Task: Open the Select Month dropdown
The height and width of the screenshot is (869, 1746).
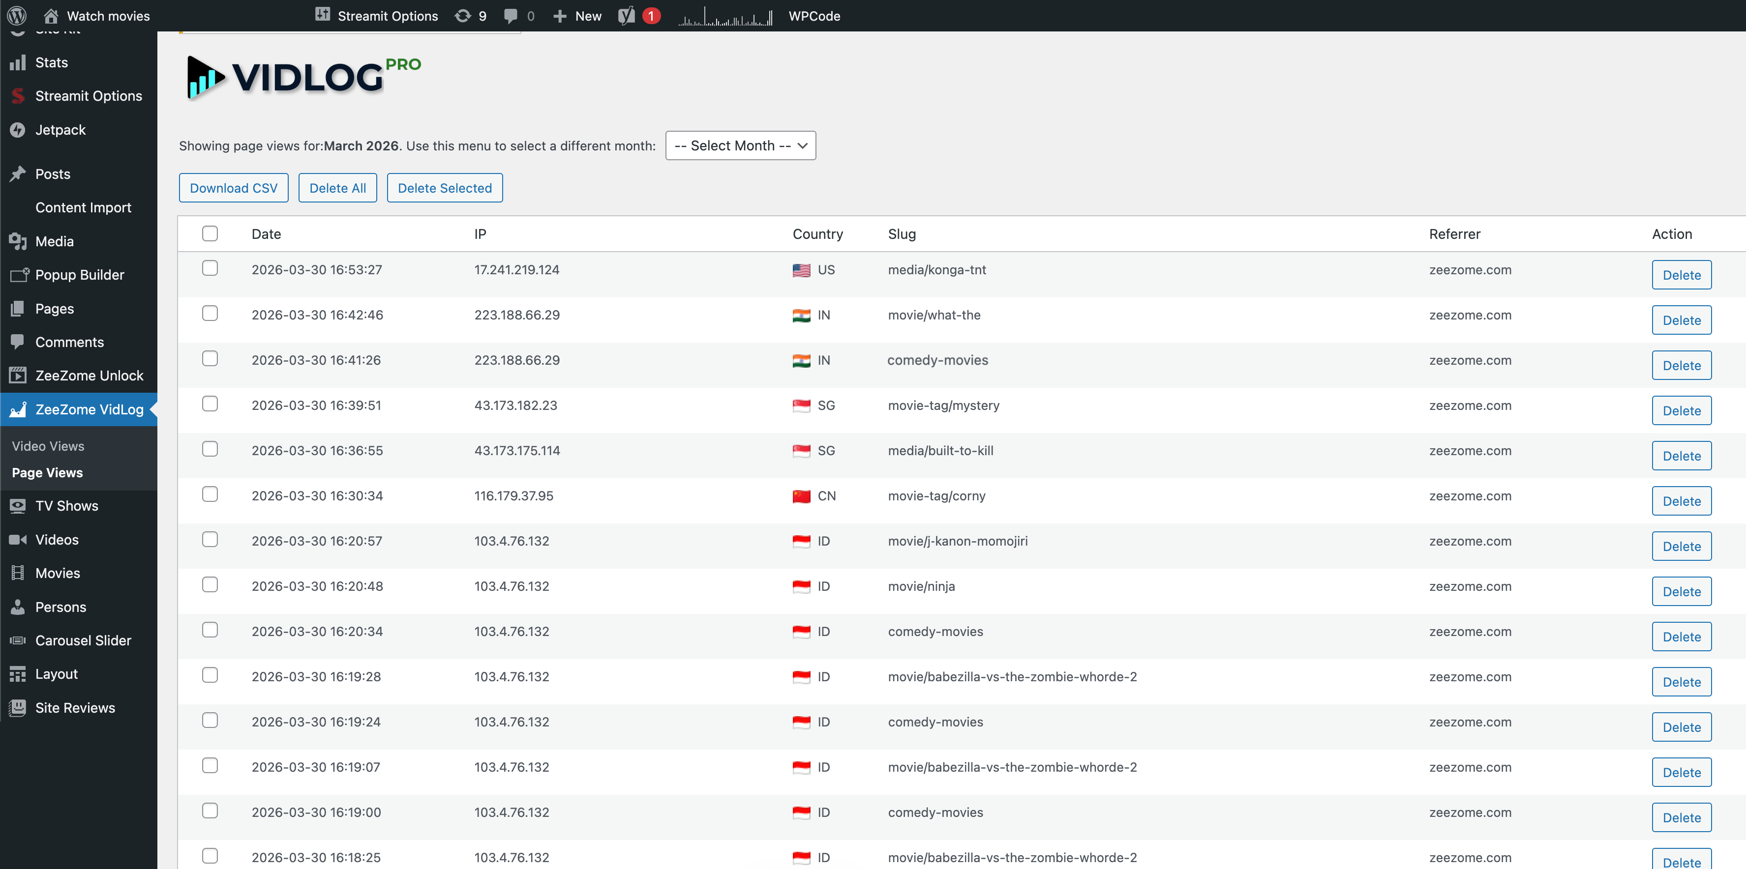Action: 740,145
